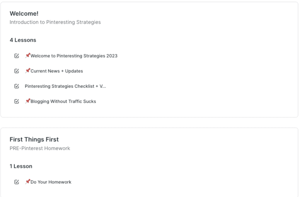The image size is (300, 197).
Task: Toggle completion for Pinteresting Strategies Checklist lesson
Action: [17, 86]
